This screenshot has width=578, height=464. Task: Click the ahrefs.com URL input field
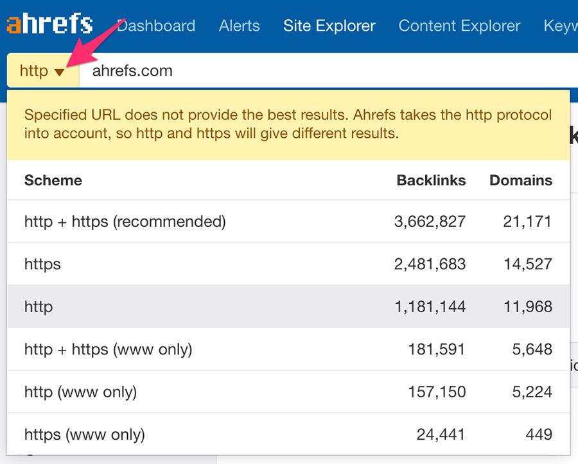coord(321,70)
